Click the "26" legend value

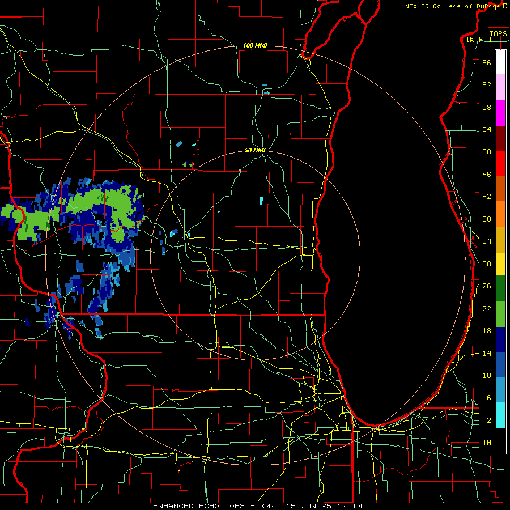(487, 286)
